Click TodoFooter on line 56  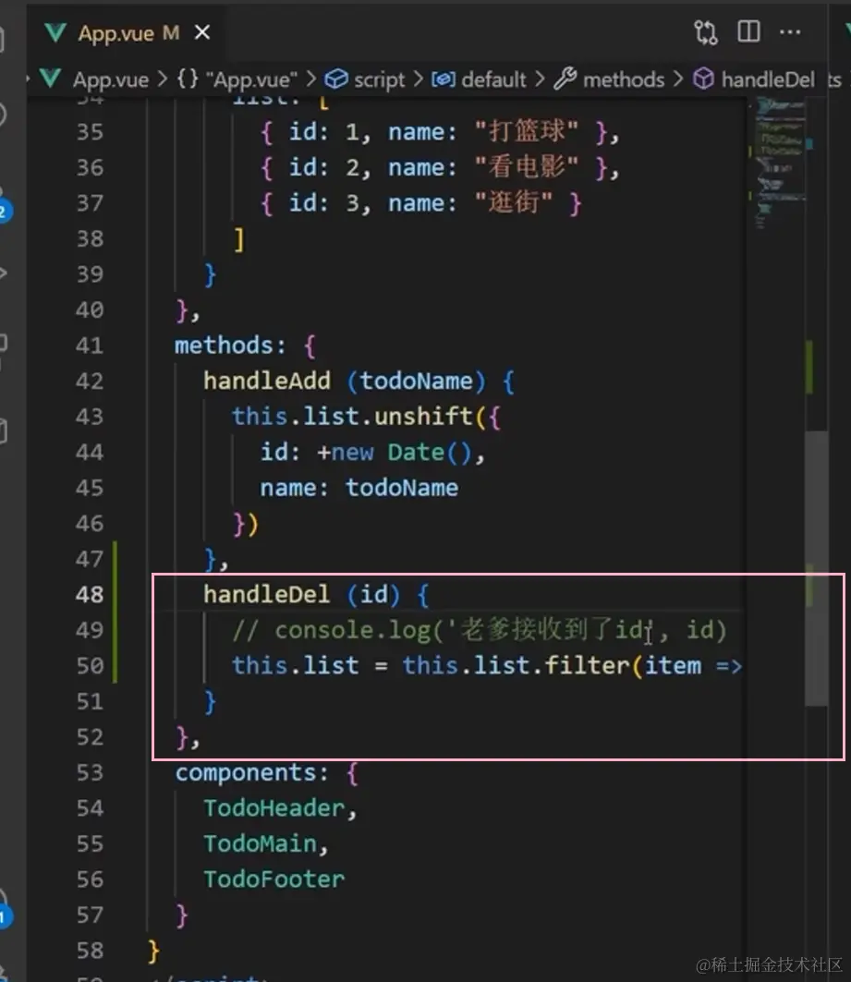point(274,879)
